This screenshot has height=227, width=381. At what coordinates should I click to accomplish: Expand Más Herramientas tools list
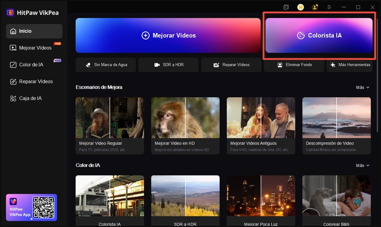click(x=351, y=64)
